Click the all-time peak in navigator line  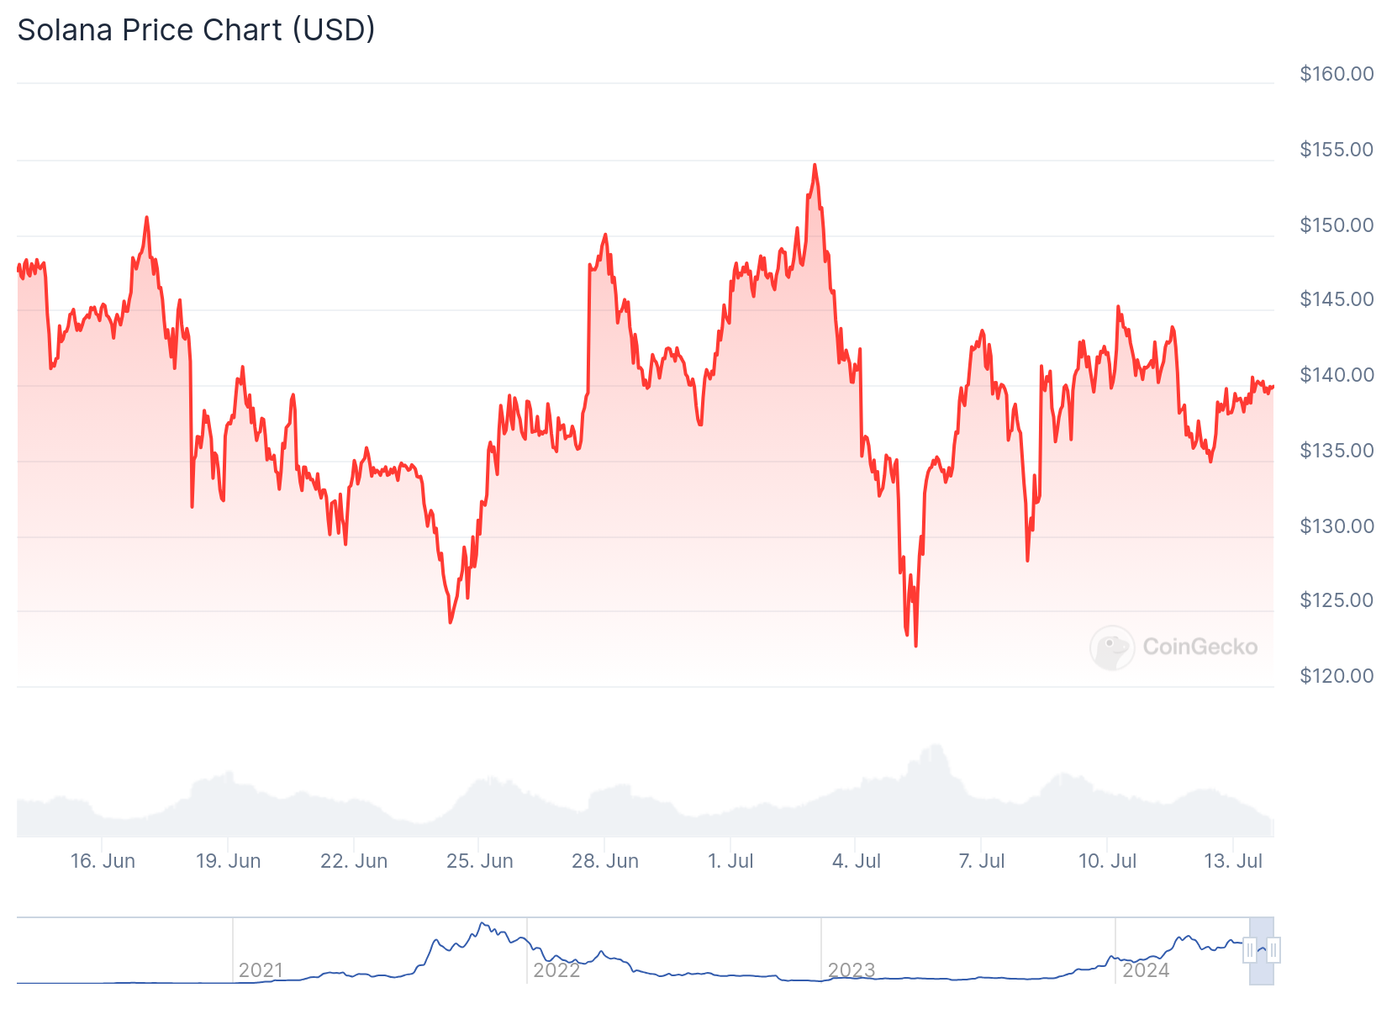pos(482,923)
